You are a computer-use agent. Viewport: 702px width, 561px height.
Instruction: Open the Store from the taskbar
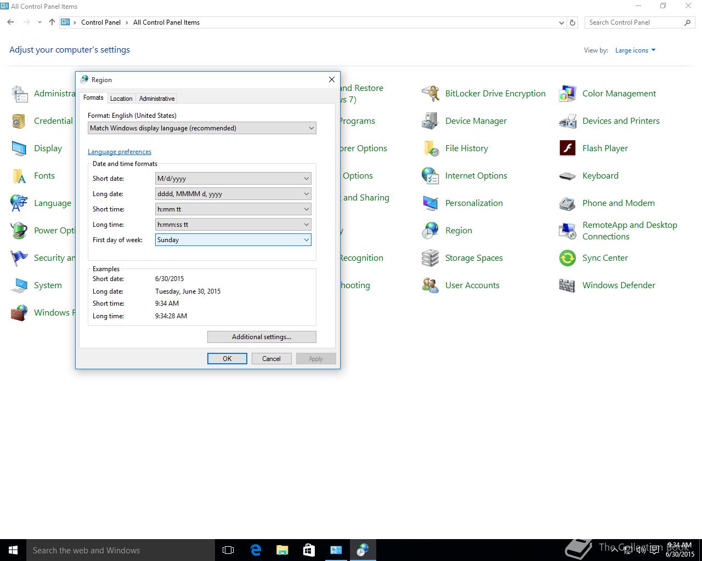point(309,550)
